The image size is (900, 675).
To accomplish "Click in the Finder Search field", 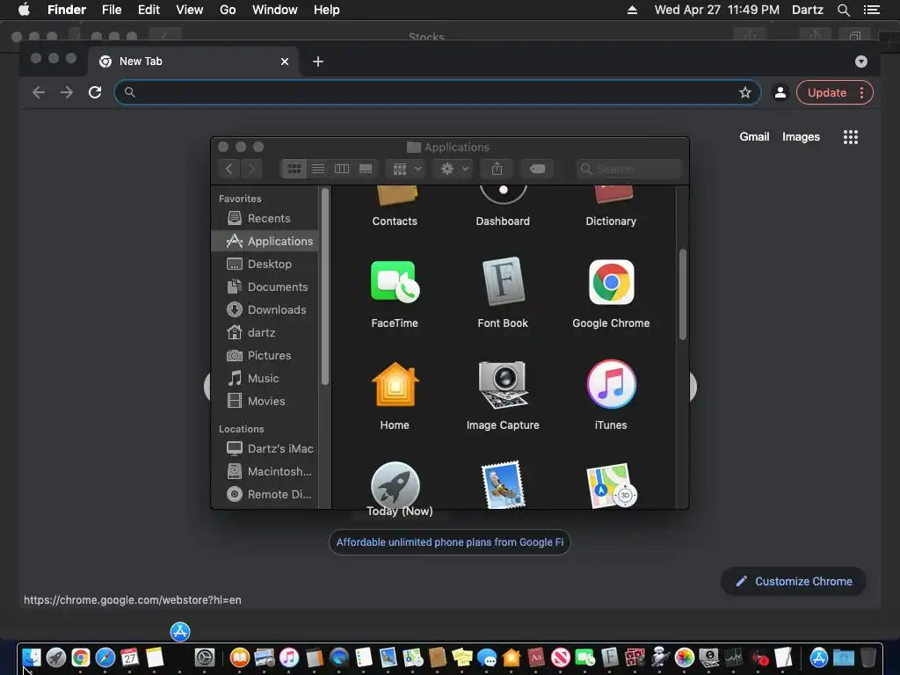I will 629,169.
